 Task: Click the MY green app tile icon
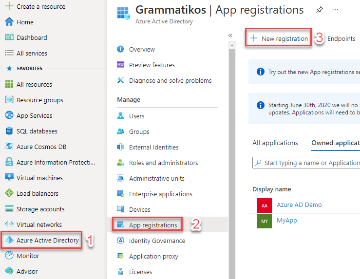pyautogui.click(x=264, y=221)
